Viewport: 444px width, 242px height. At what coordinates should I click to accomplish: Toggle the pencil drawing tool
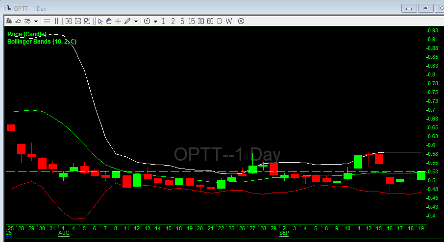pos(127,21)
